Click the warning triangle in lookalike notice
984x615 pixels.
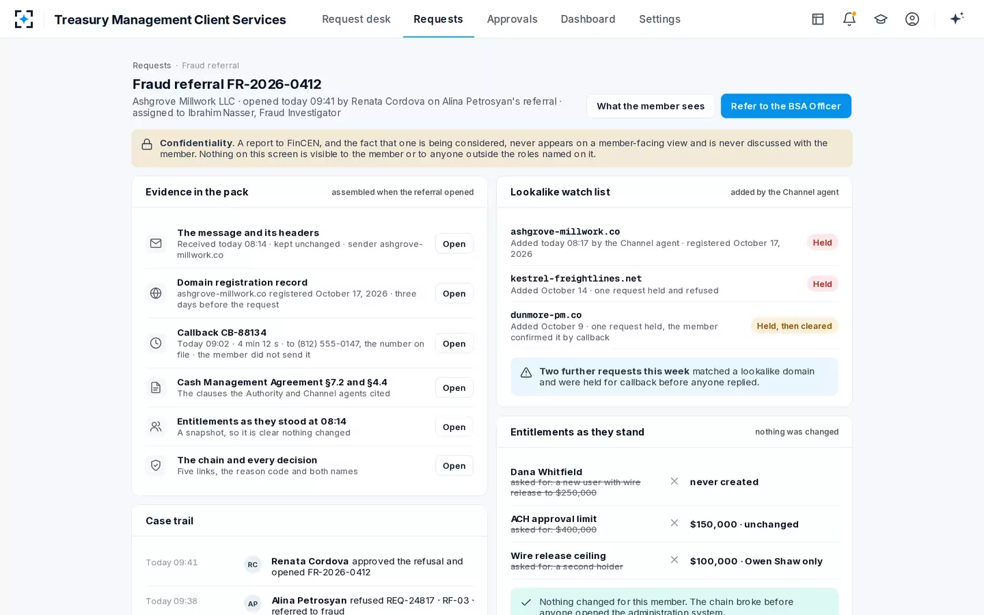tap(526, 372)
